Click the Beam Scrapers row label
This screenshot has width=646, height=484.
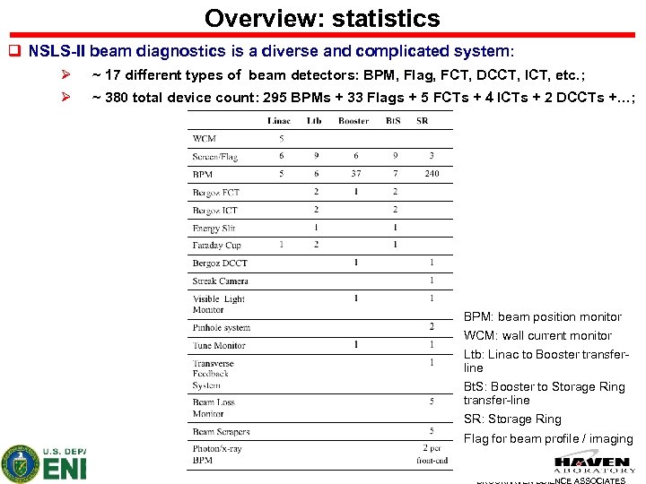(x=222, y=432)
